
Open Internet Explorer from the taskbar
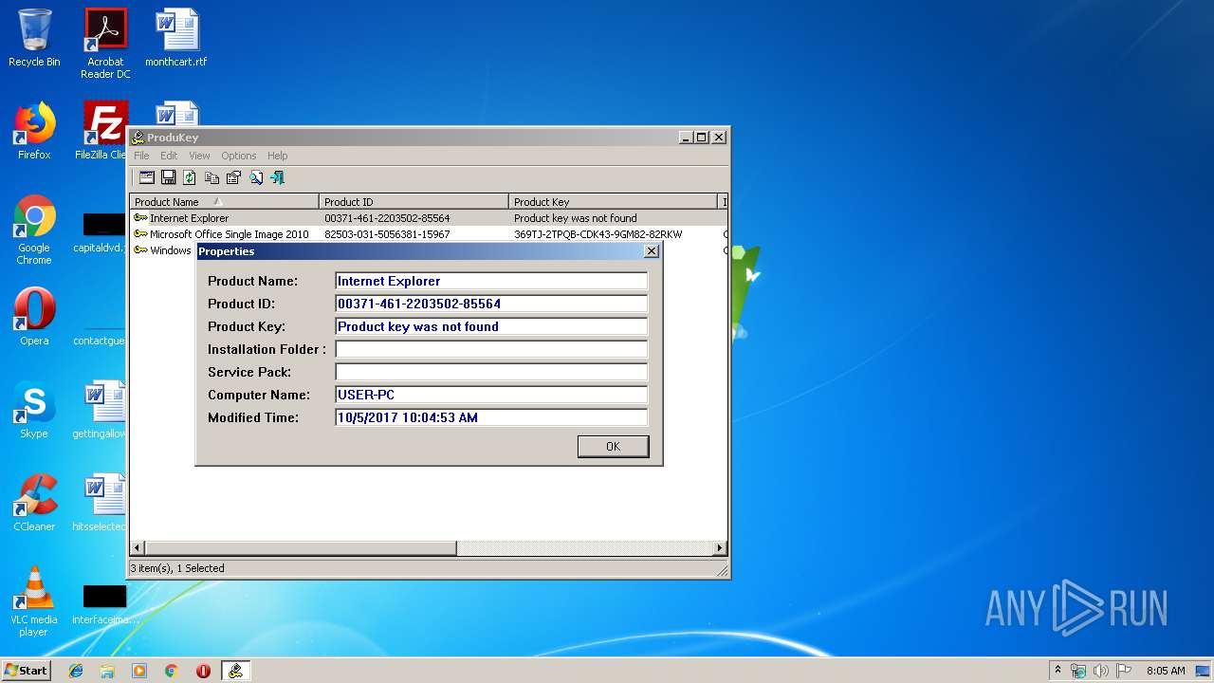tap(76, 671)
